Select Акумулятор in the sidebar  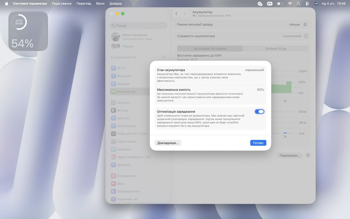138,91
